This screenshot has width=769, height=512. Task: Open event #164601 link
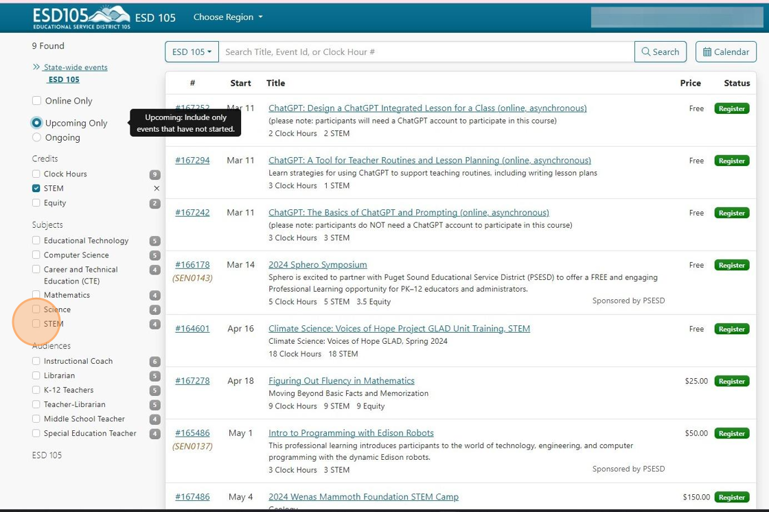click(192, 329)
